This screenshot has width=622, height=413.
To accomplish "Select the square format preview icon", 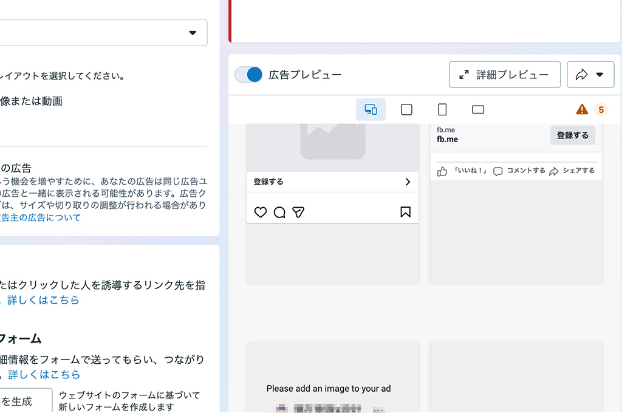I will coord(406,109).
